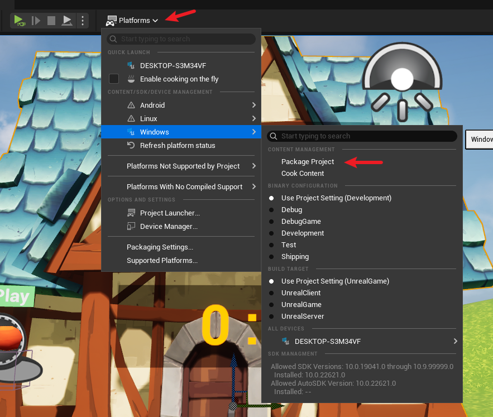Click Windows icon beside Quick Launch DESKTOP-S3M34VF
Viewport: 493px width, 417px height.
[131, 65]
